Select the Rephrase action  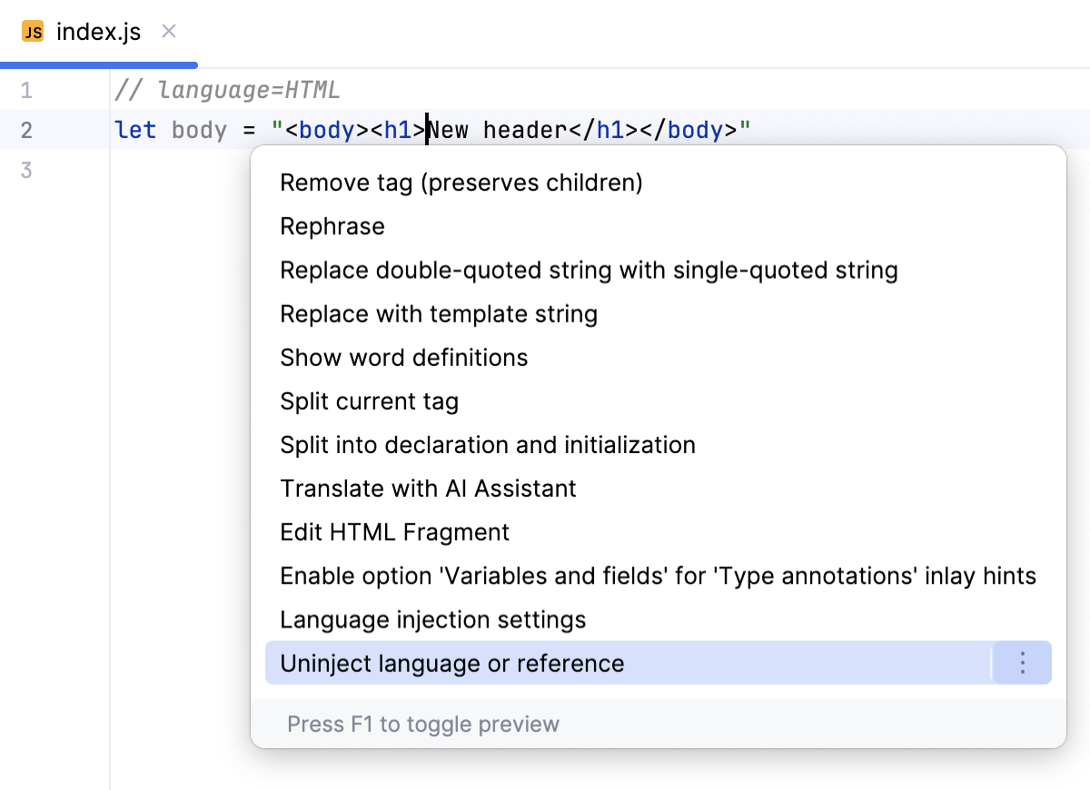(x=332, y=226)
